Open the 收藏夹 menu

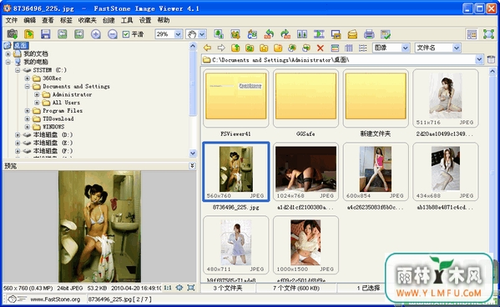(87, 20)
